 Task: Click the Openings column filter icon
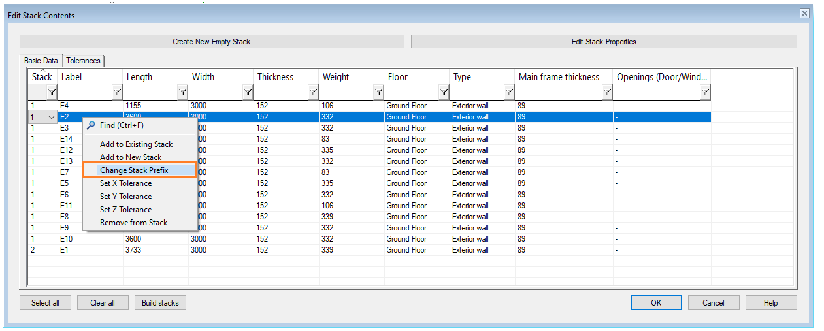pyautogui.click(x=705, y=93)
